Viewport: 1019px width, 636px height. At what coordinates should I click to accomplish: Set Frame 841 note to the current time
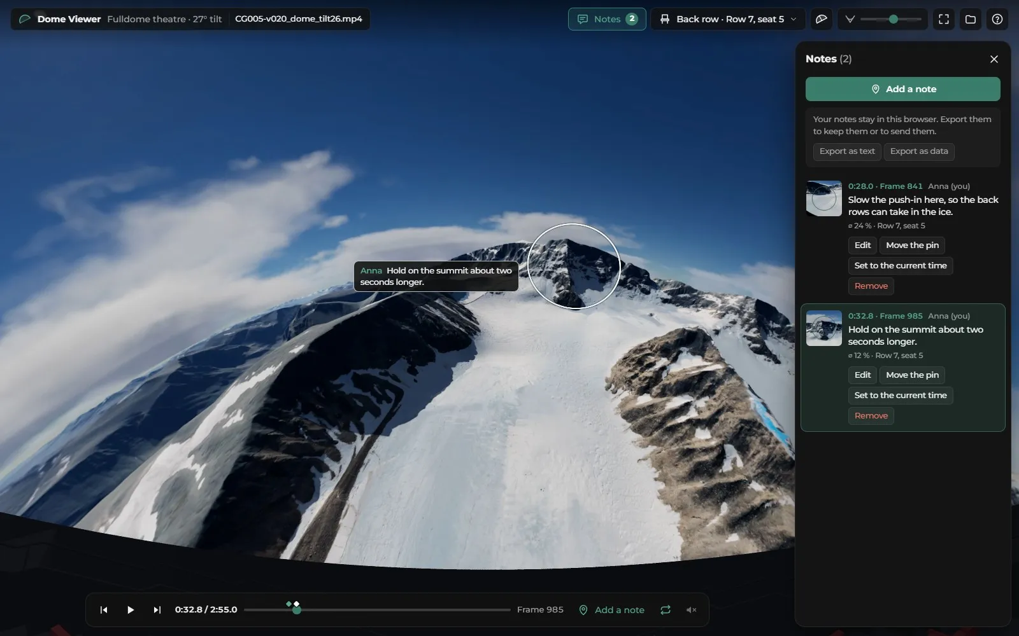tap(901, 266)
